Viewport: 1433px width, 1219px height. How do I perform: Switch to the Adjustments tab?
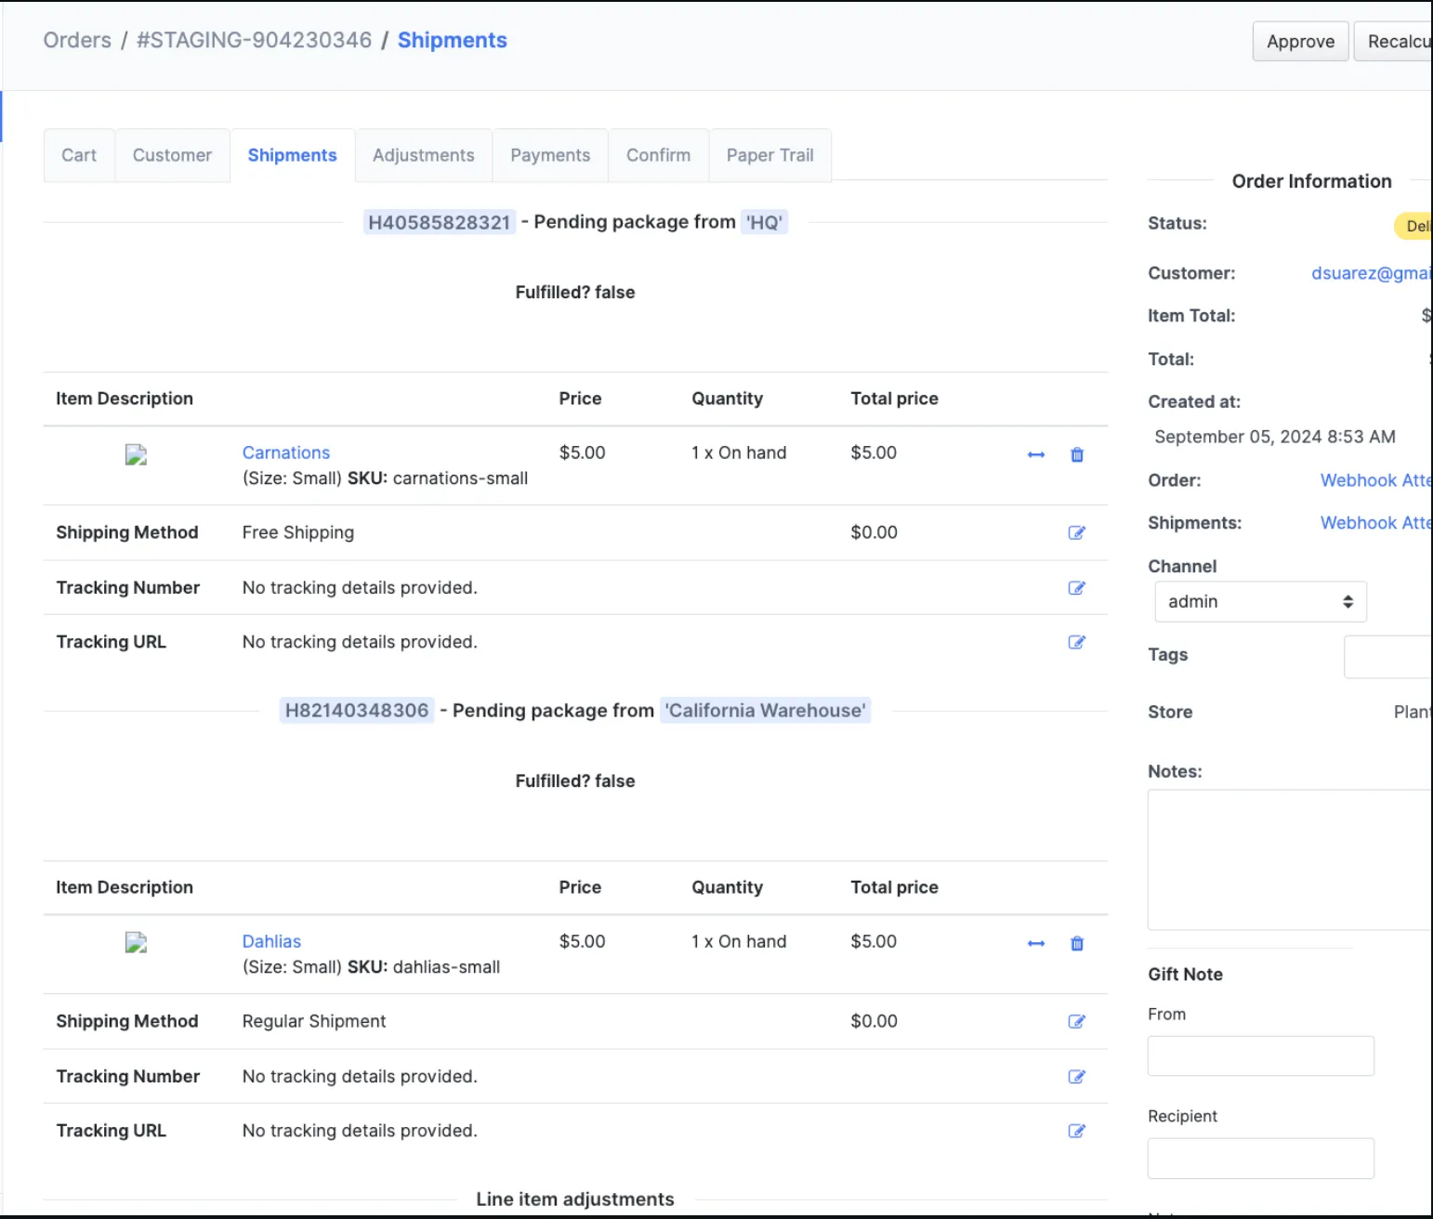[424, 155]
